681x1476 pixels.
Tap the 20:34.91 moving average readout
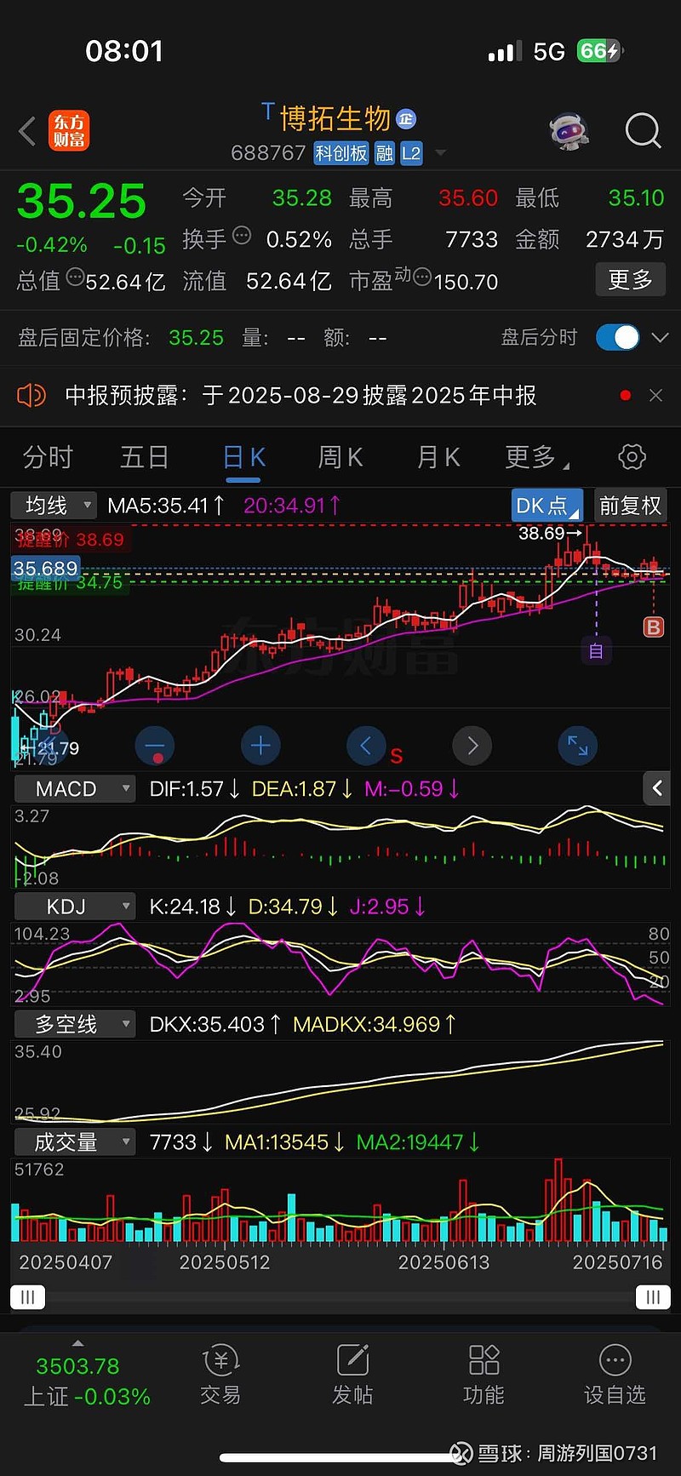point(292,506)
